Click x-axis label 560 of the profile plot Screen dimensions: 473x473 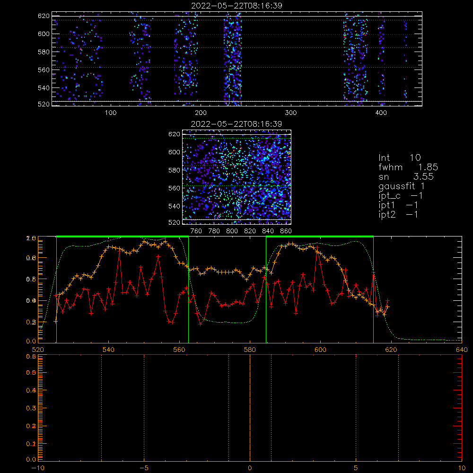(179, 350)
